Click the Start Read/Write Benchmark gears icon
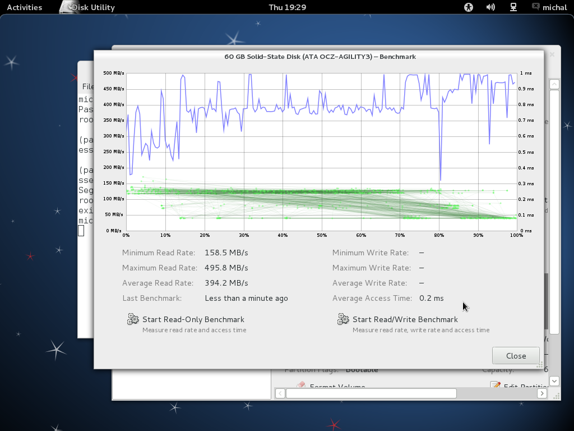Image resolution: width=574 pixels, height=431 pixels. click(x=343, y=319)
